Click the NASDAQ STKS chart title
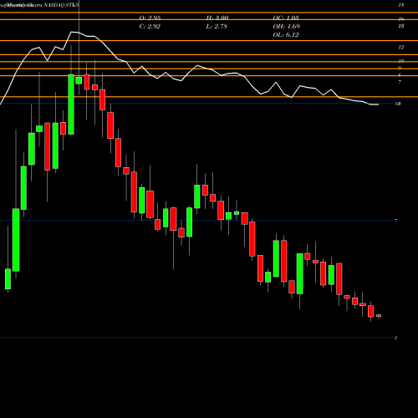This screenshot has height=418, width=418. [x=61, y=5]
